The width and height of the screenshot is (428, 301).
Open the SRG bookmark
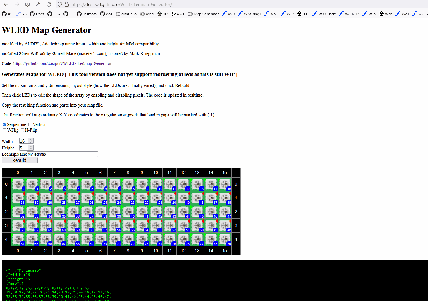(x=54, y=14)
